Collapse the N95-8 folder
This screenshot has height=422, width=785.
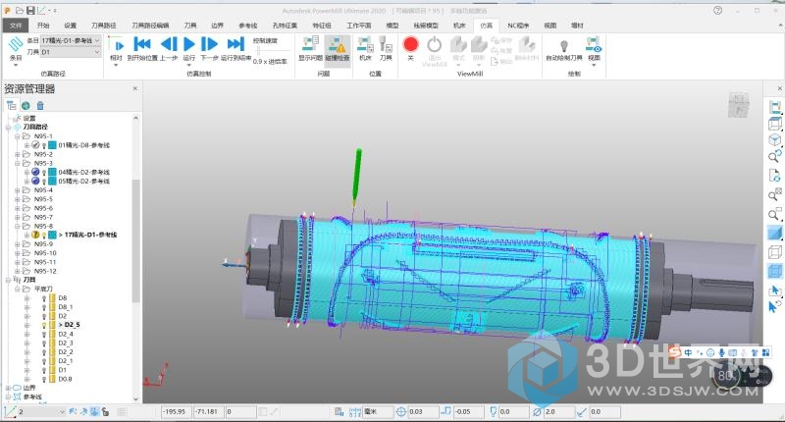(x=17, y=227)
